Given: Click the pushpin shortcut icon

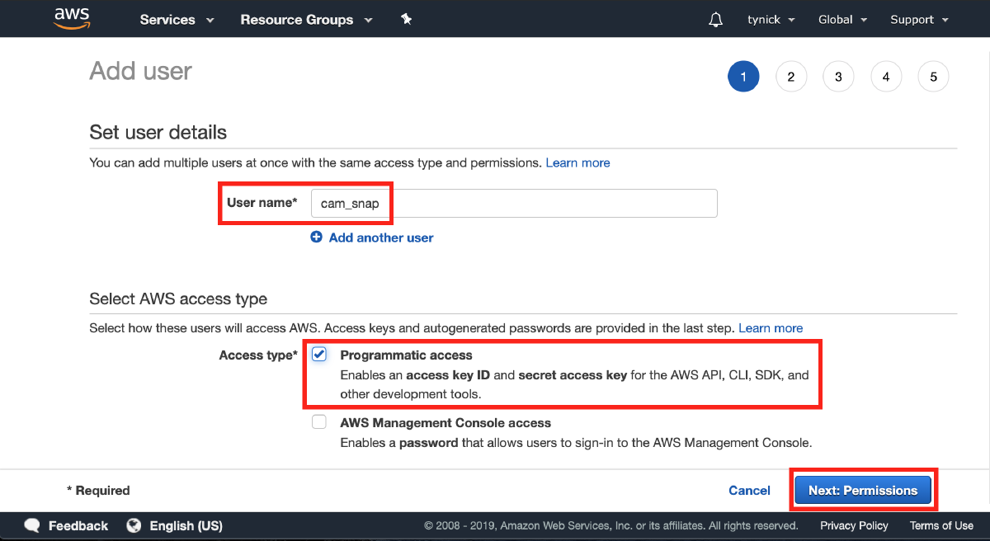Looking at the screenshot, I should [x=406, y=19].
